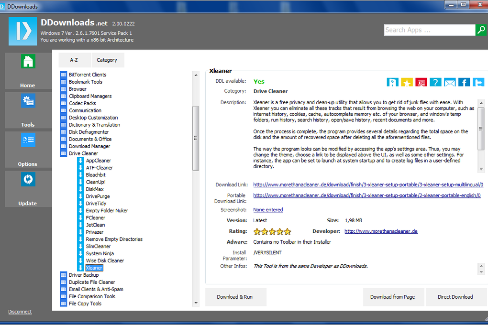Click the category list scrollbar down arrow

click(196, 303)
